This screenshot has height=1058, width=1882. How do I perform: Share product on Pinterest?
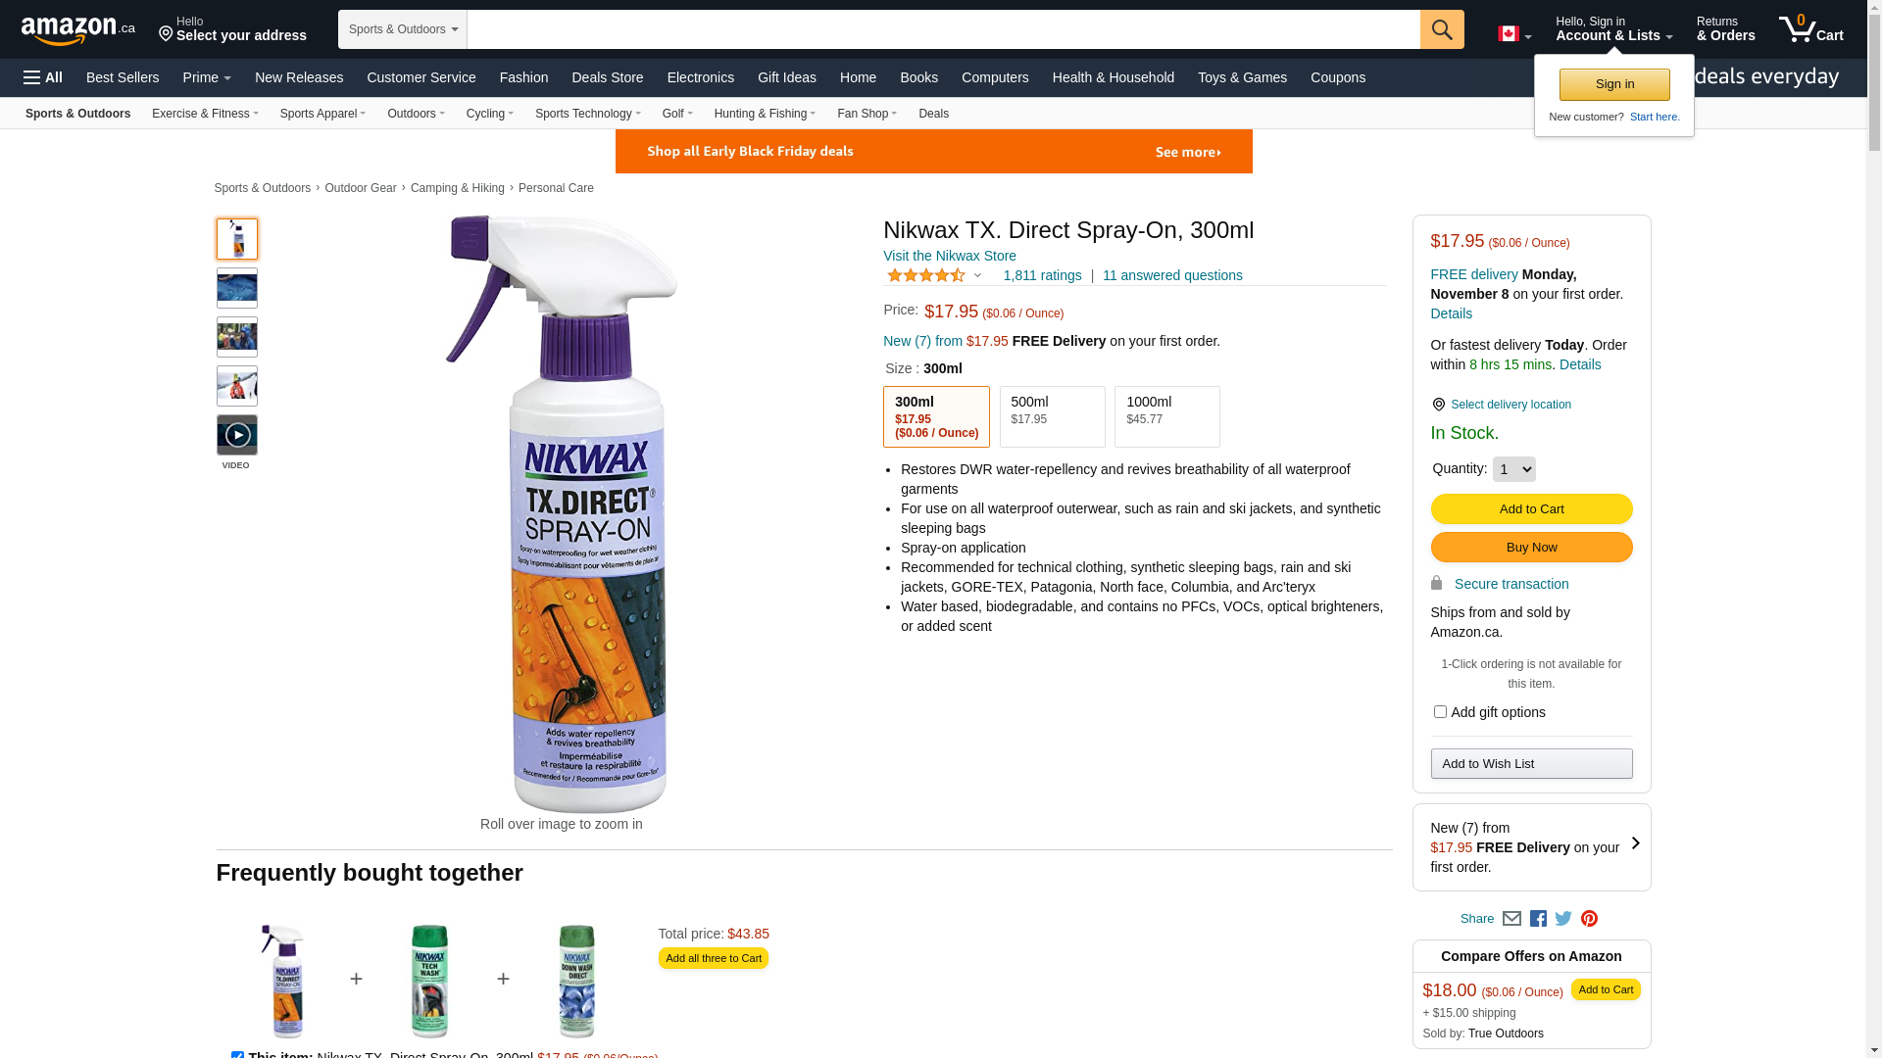[1589, 919]
